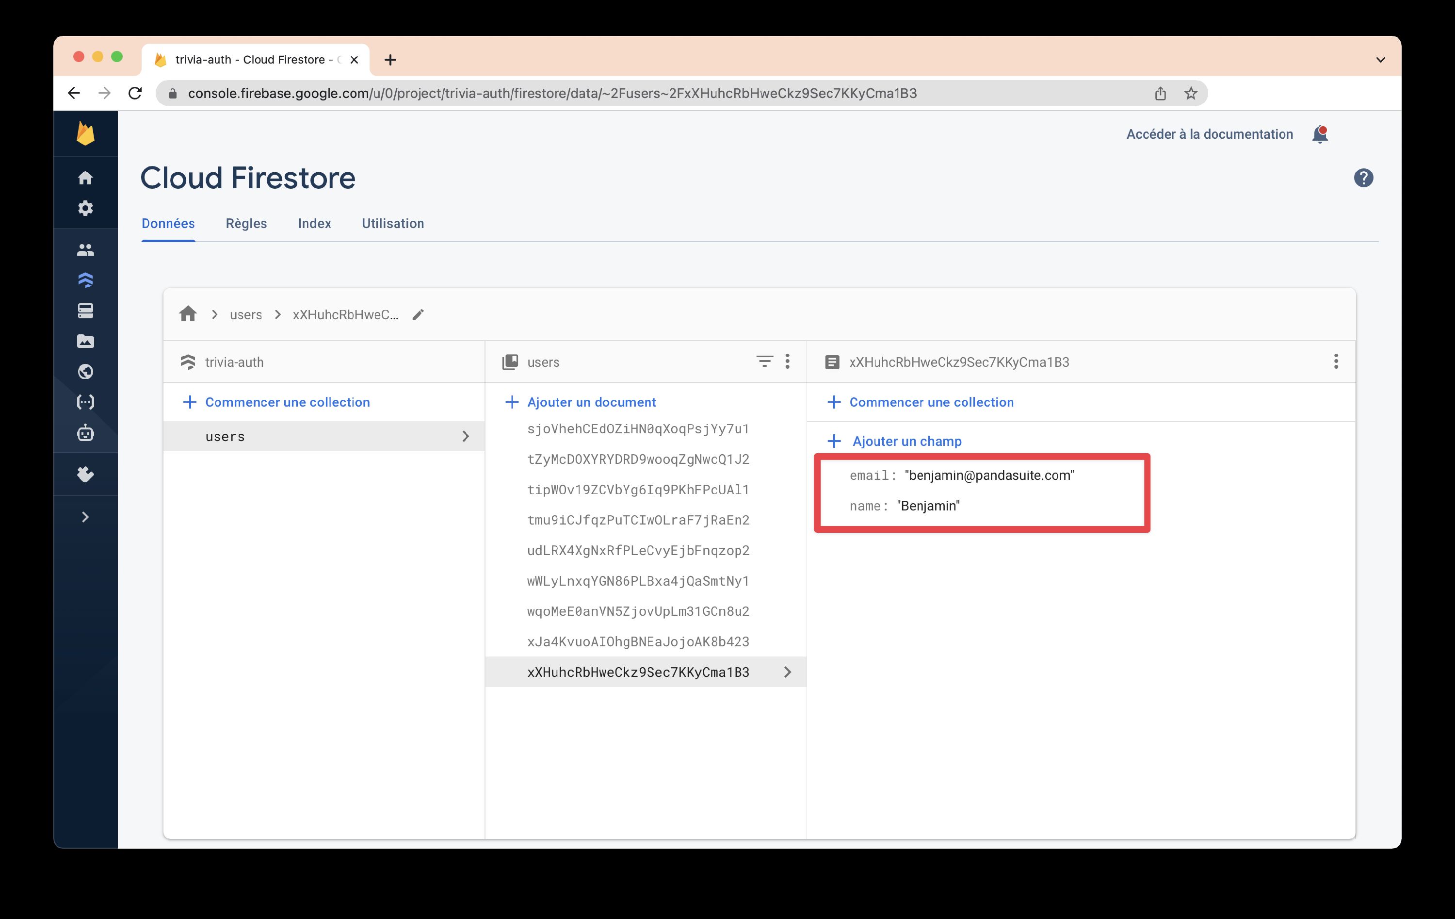Open Authentication users icon in sidebar

tap(85, 250)
